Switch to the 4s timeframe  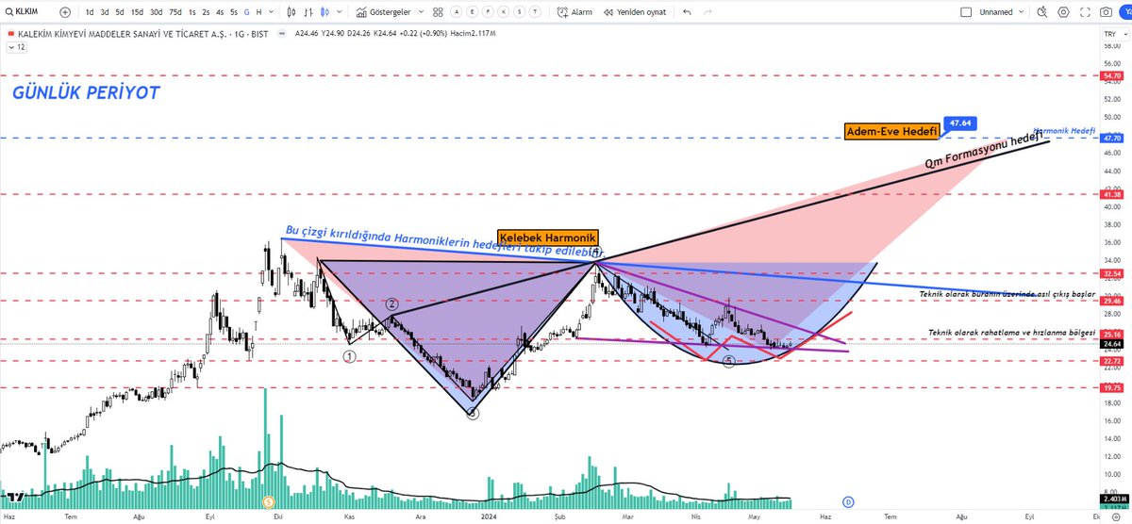tap(220, 12)
